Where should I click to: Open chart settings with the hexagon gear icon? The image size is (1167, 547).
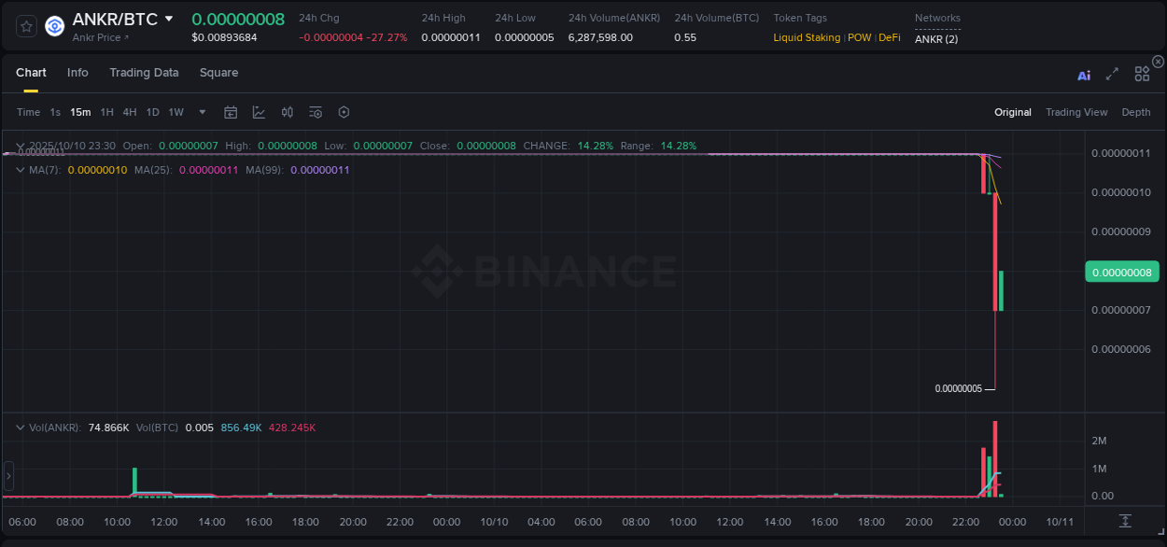click(x=344, y=111)
